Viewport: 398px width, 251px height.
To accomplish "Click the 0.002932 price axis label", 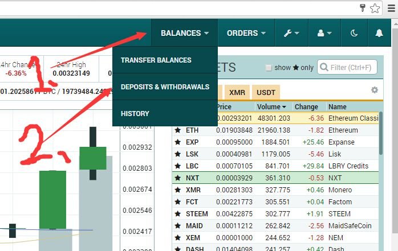I will [137, 147].
